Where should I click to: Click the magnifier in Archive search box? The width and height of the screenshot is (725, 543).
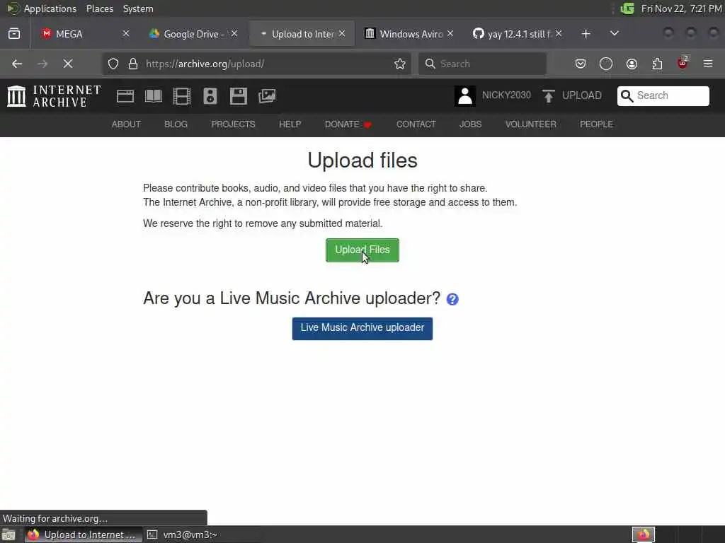(627, 95)
